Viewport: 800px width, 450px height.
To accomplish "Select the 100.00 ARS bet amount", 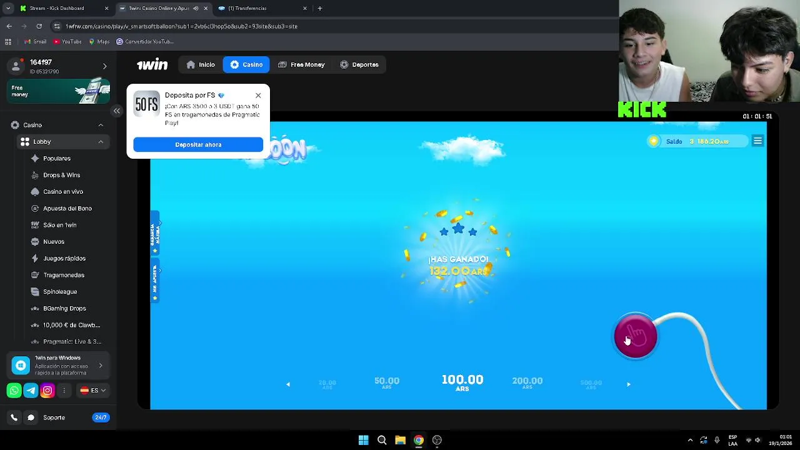I will click(x=462, y=382).
